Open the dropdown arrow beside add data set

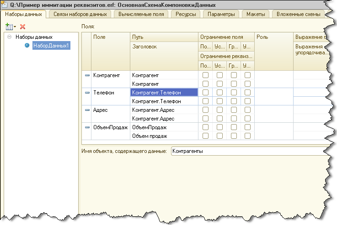15,27
